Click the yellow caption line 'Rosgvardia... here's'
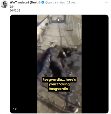The width and height of the screenshot is (111, 114). [x=59, y=80]
